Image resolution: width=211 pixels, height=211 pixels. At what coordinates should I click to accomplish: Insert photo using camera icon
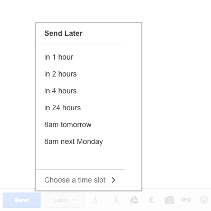(x=169, y=200)
